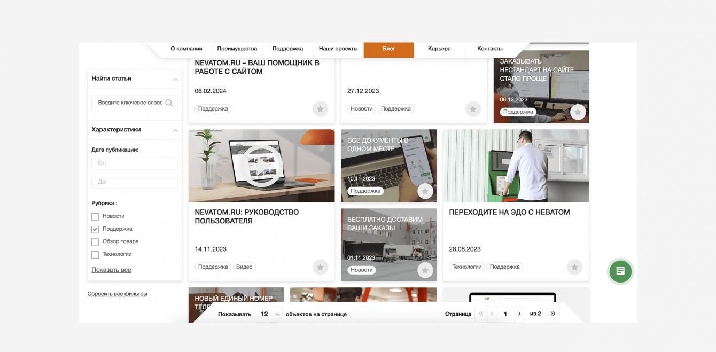Check the Обзор товара checkbox

coord(95,242)
